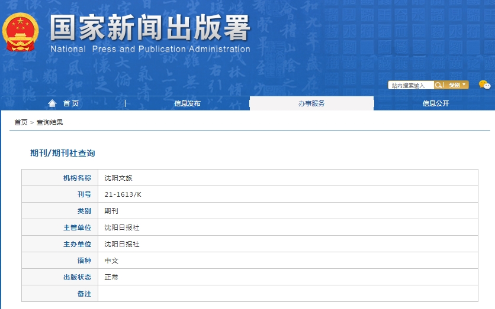Image resolution: width=495 pixels, height=309 pixels.
Task: Click 首页 link in the breadcrumb
Action: pyautogui.click(x=21, y=122)
